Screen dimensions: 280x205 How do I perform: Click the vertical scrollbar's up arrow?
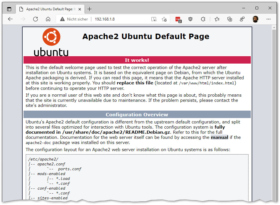274,28
